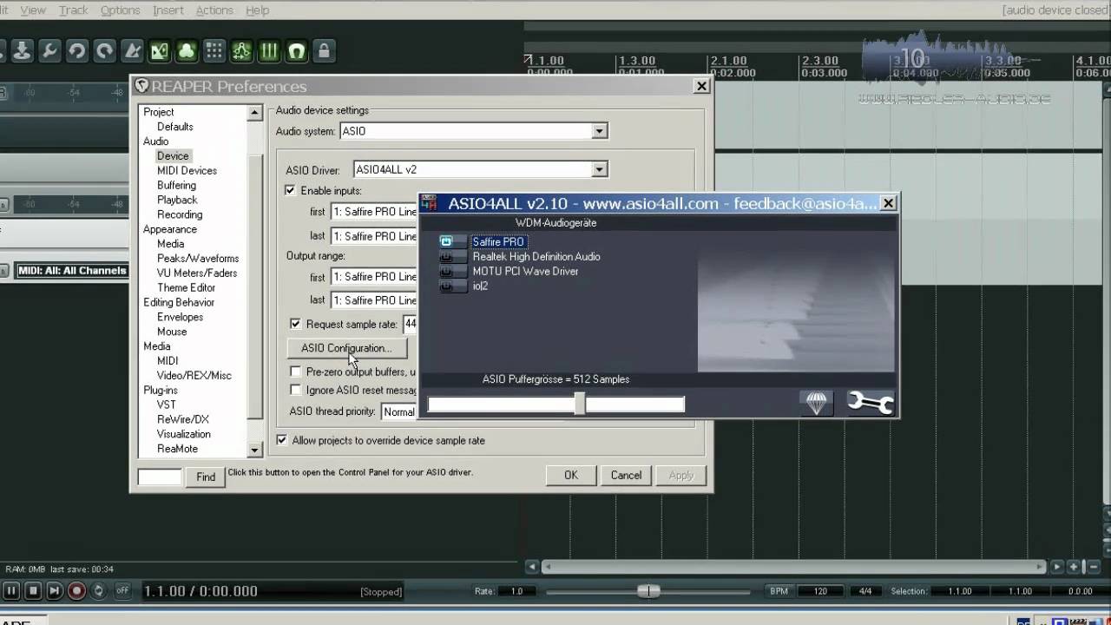Screen dimensions: 1111x625
Task: Click the ASIO Configuration button
Action: pos(346,348)
